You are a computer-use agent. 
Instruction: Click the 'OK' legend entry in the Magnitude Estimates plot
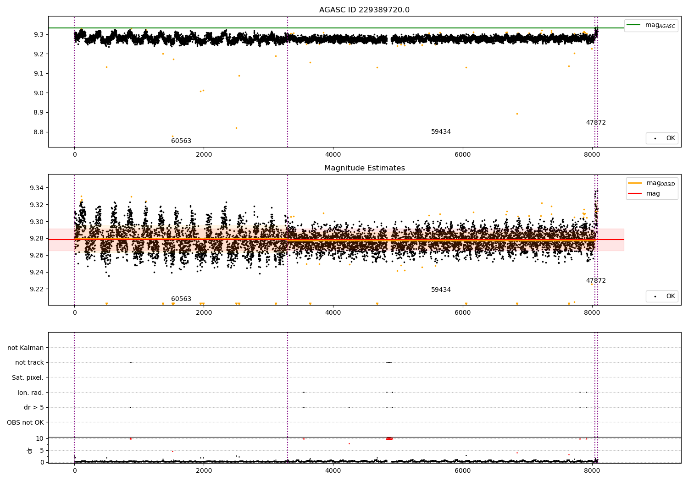tap(671, 296)
